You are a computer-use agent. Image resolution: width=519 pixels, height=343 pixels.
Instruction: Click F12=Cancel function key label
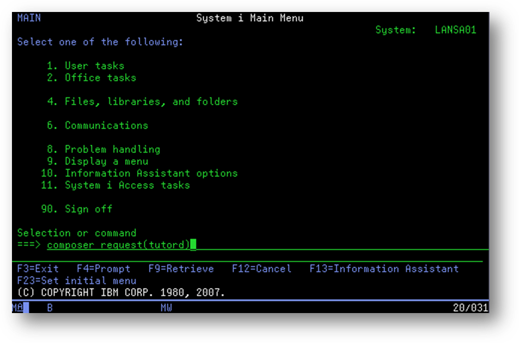[x=261, y=269]
